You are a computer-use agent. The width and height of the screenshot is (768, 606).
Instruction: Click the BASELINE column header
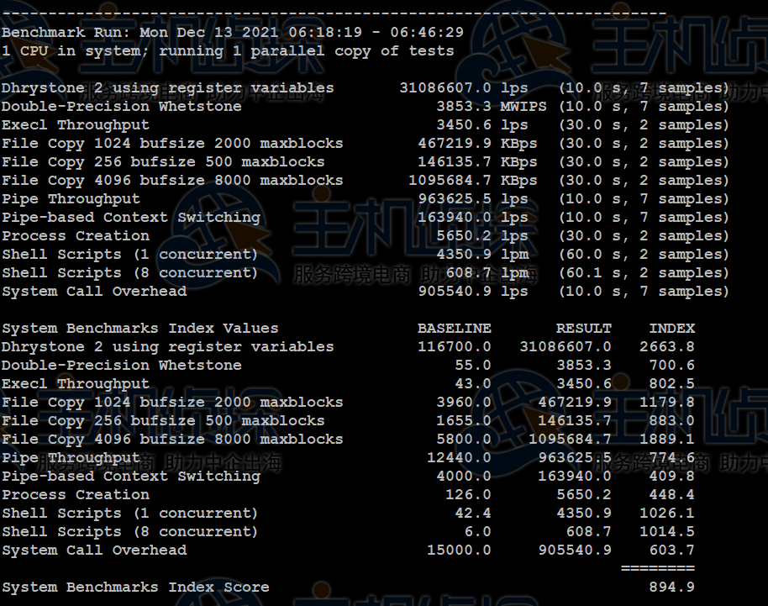pos(454,328)
